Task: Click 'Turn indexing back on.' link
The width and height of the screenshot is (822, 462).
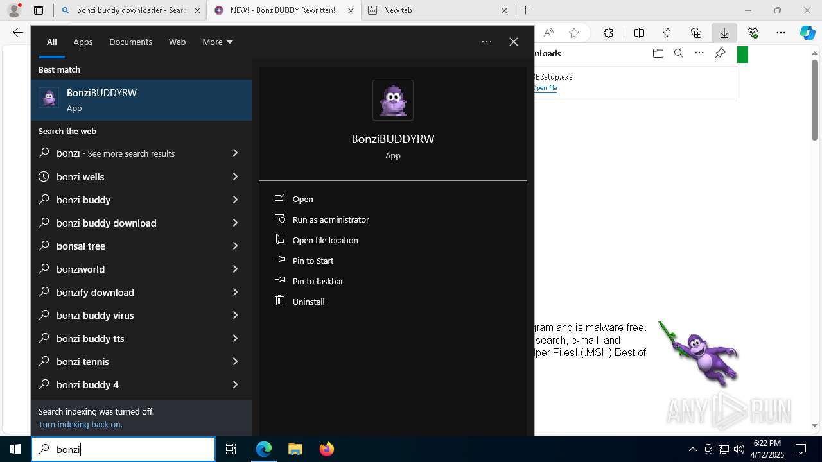Action: pos(80,424)
